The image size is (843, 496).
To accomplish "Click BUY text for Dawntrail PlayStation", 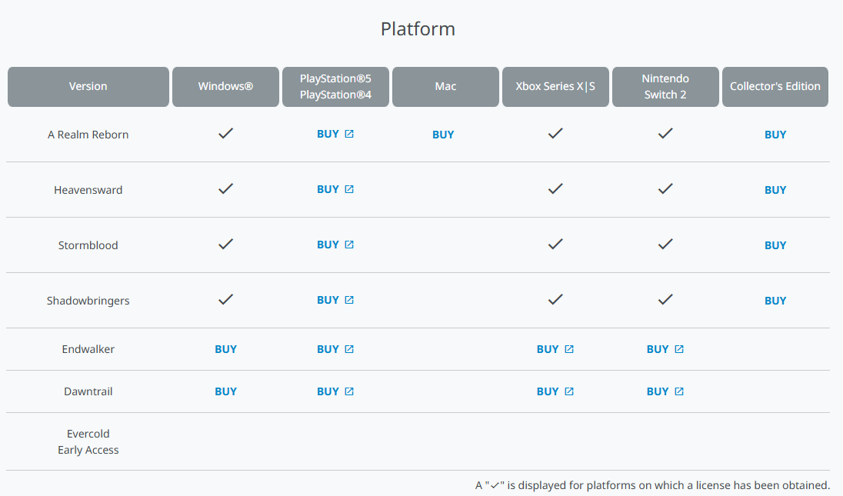I will [328, 391].
